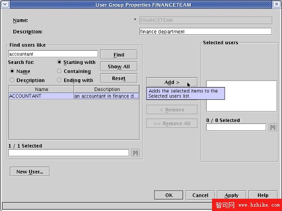The height and width of the screenshot is (211, 282).
Task: Click the accountant in finance description cell
Action: pyautogui.click(x=106, y=96)
